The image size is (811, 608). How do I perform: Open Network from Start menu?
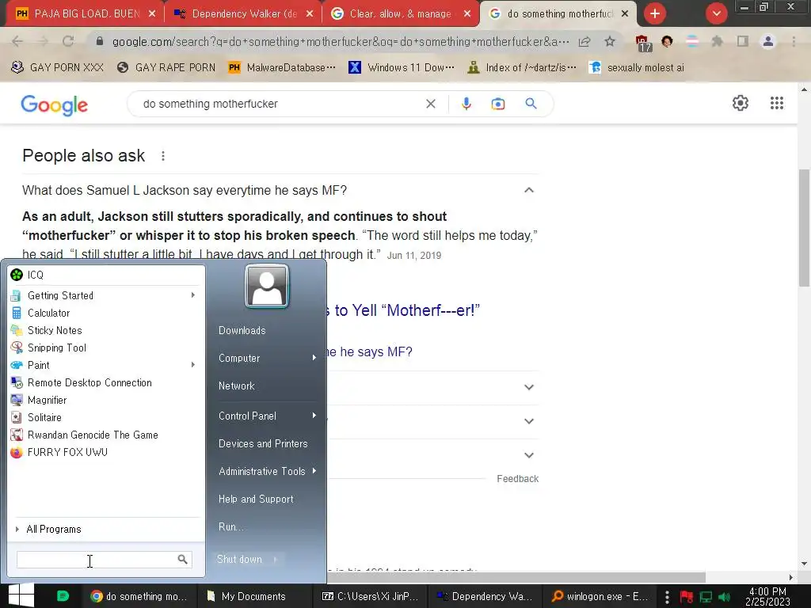pyautogui.click(x=236, y=386)
